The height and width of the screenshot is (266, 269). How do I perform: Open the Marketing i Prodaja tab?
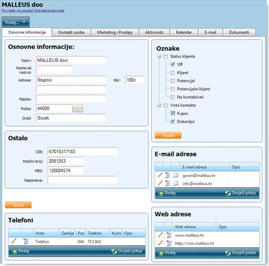pos(115,32)
